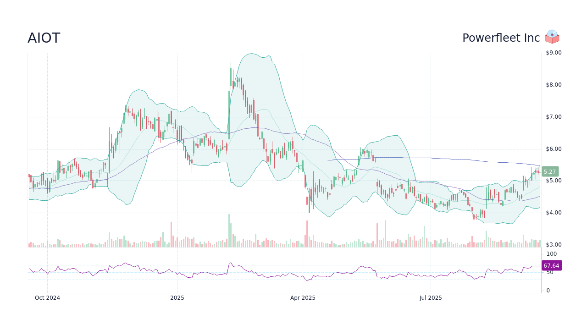Expand the Apr 2025 axis section

tap(303, 298)
